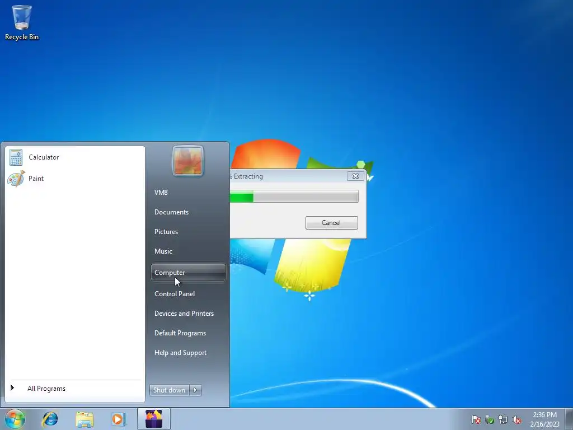The height and width of the screenshot is (430, 573).
Task: Open Pictures library link
Action: coord(188,232)
